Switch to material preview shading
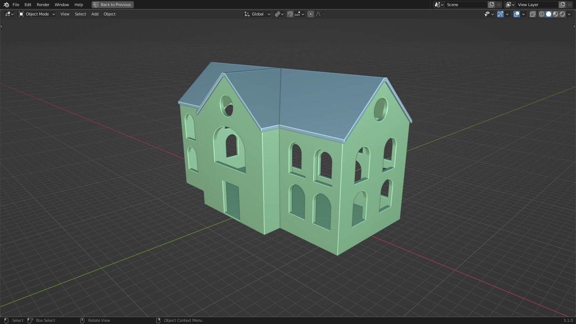This screenshot has width=576, height=324. pos(555,14)
